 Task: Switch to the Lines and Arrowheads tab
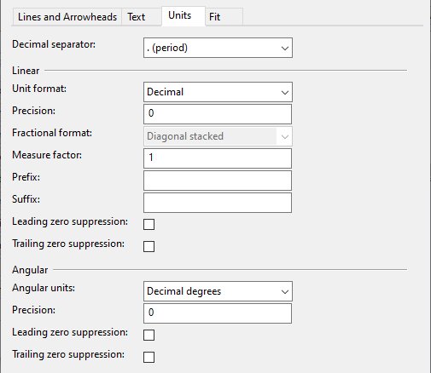67,17
